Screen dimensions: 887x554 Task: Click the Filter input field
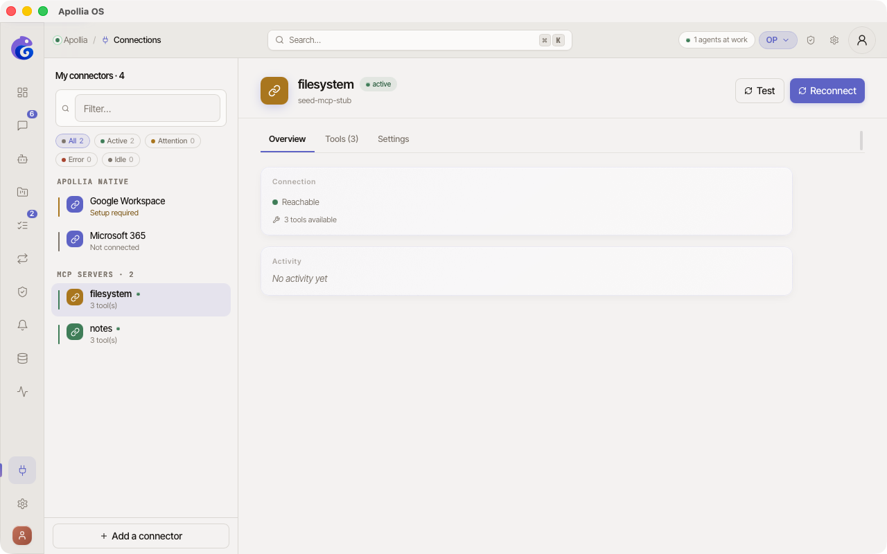[148, 108]
